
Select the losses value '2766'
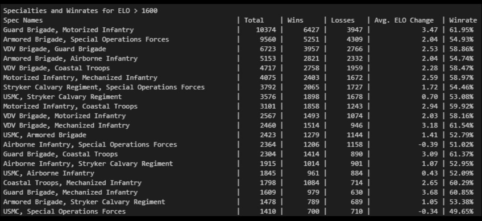click(x=355, y=49)
